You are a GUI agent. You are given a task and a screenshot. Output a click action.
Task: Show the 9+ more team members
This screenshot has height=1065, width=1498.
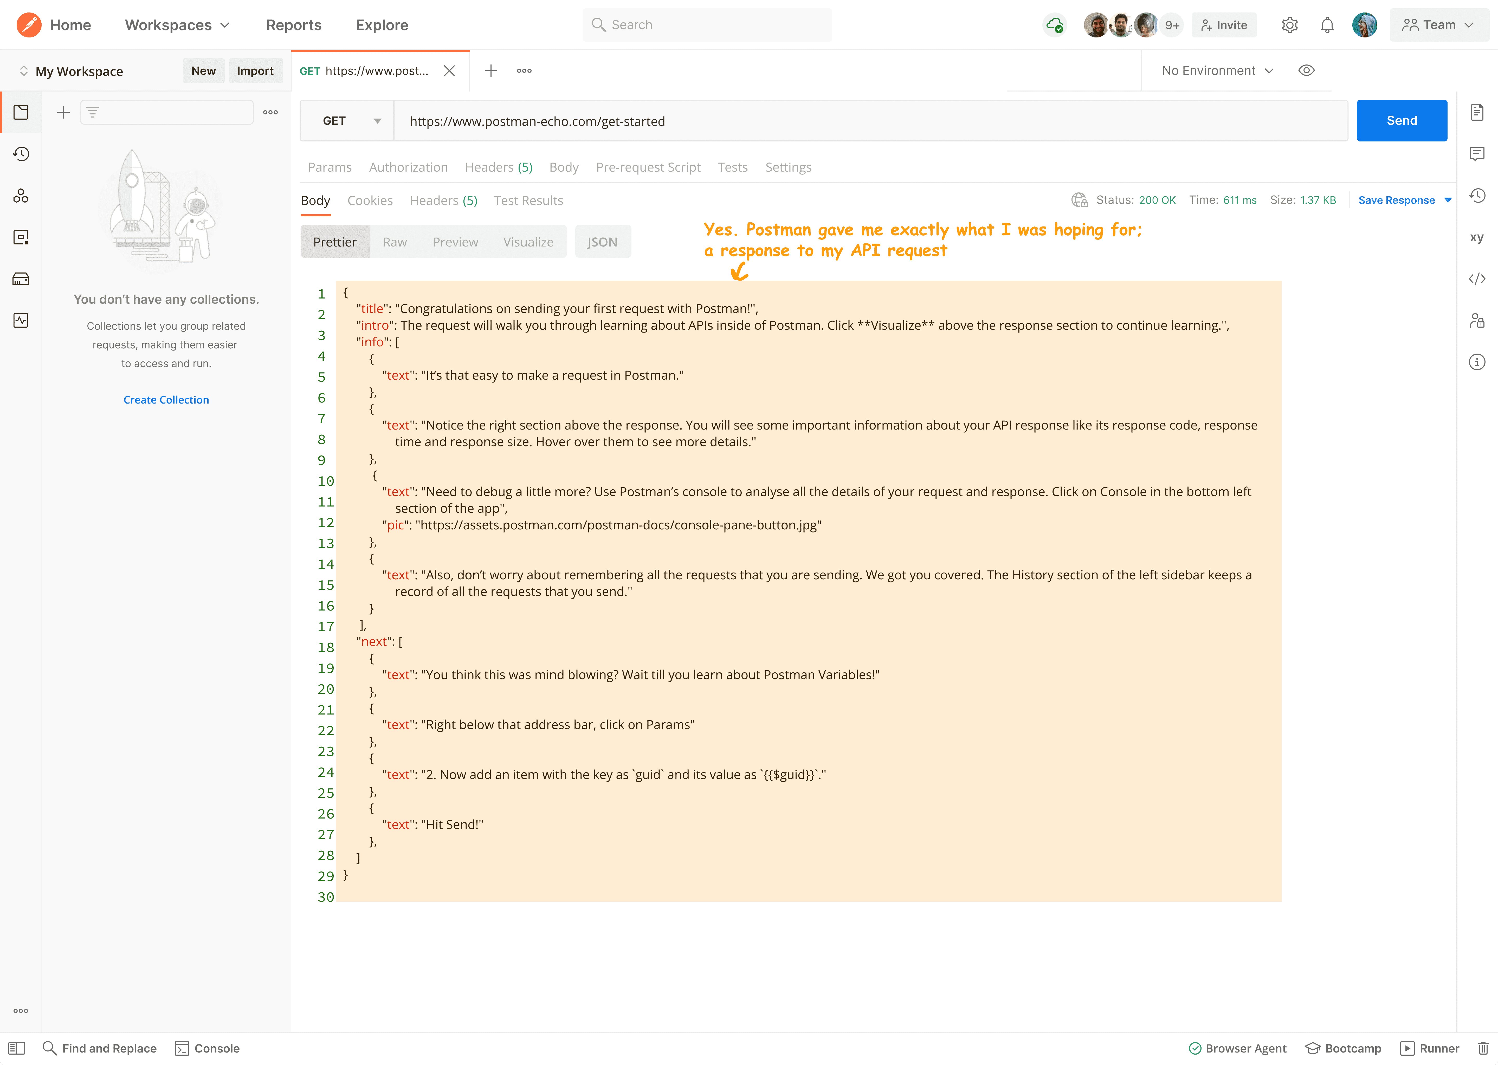coord(1172,25)
